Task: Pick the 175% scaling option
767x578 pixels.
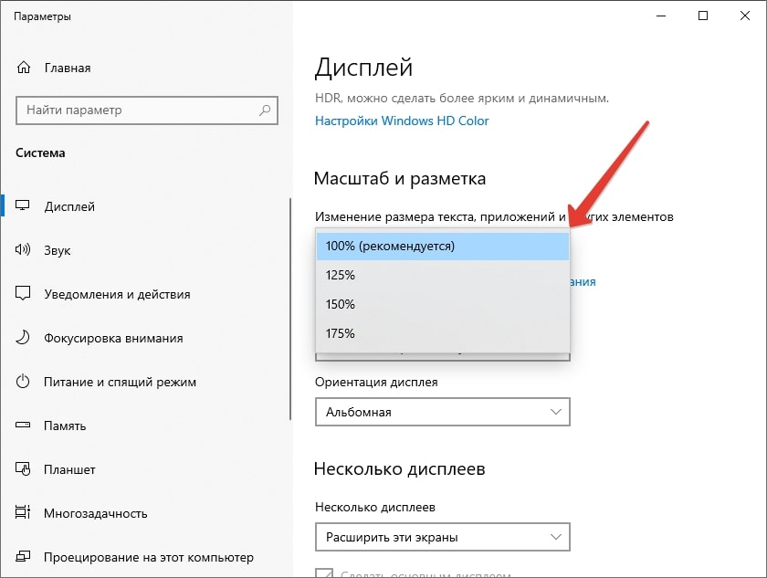Action: [x=442, y=333]
